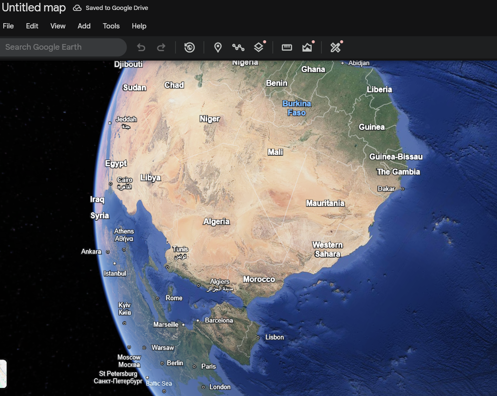Click the Syria country label
The width and height of the screenshot is (497, 396).
(x=99, y=216)
